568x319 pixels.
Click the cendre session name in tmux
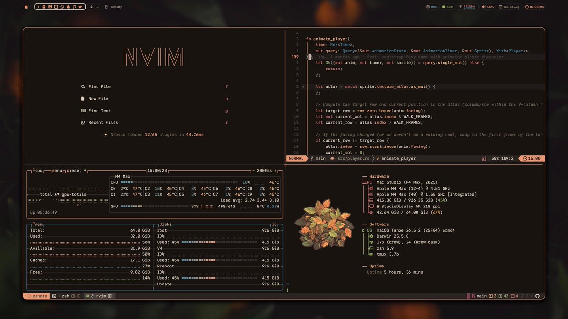(x=36, y=296)
